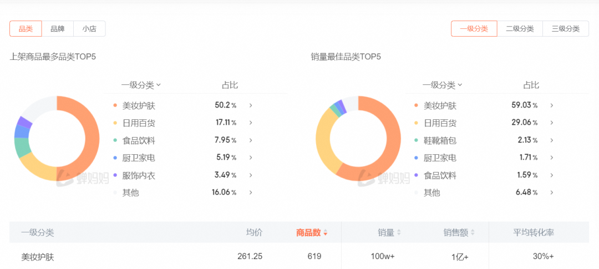Click 59.03% value in right legend

(525, 105)
